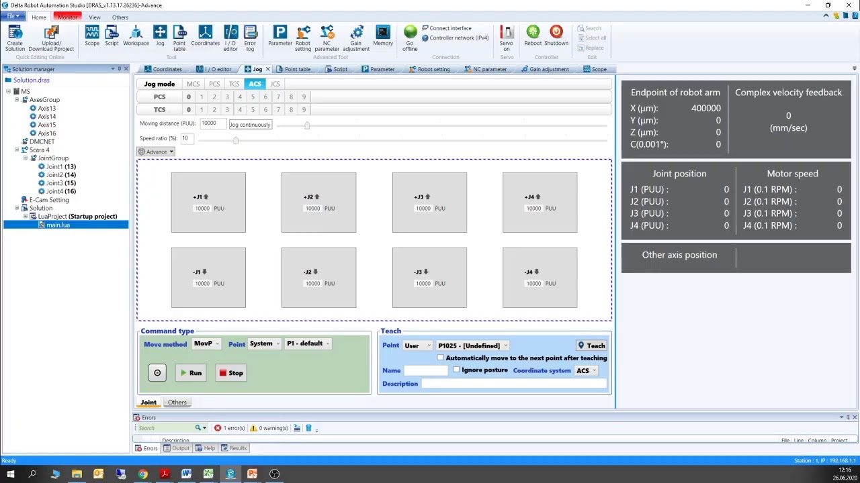Click the Description input field
The image size is (860, 483).
[x=514, y=384]
